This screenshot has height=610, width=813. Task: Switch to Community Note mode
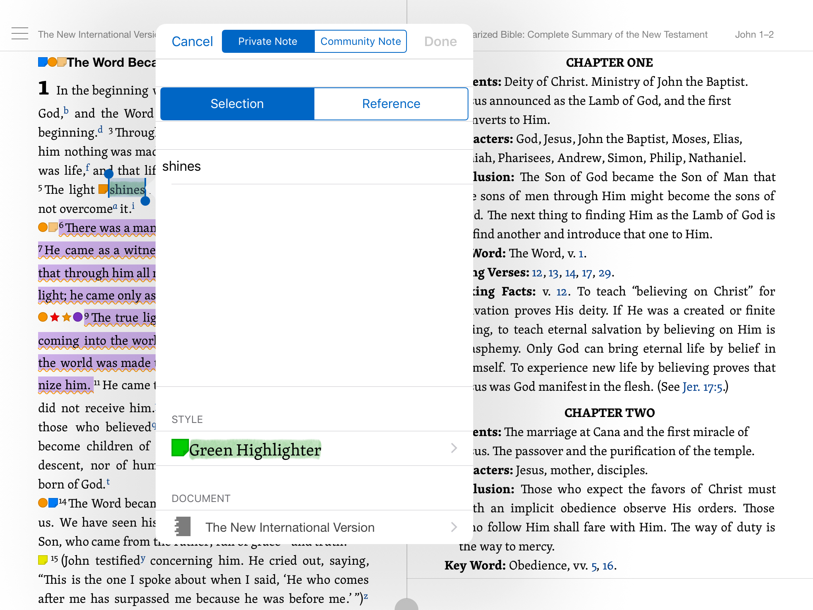(360, 41)
